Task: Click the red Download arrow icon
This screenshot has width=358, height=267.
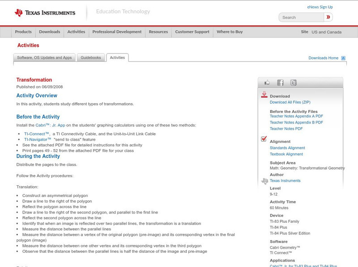Action: click(x=264, y=95)
